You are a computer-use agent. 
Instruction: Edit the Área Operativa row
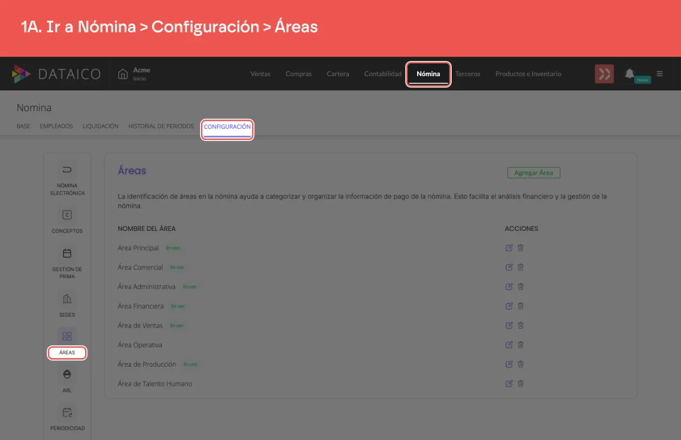pyautogui.click(x=509, y=345)
